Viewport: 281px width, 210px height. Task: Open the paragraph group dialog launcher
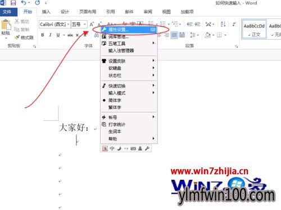pyautogui.click(x=237, y=46)
